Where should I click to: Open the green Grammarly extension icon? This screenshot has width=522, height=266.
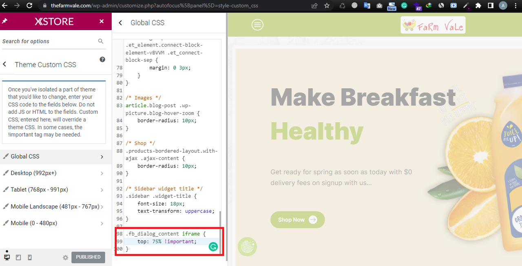[x=404, y=6]
